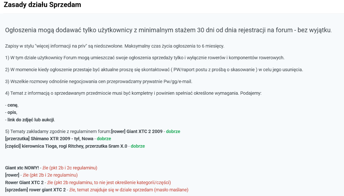Click rule 3 about price negotiations
Image resolution: width=344 pixels, height=196 pixels.
click(99, 82)
